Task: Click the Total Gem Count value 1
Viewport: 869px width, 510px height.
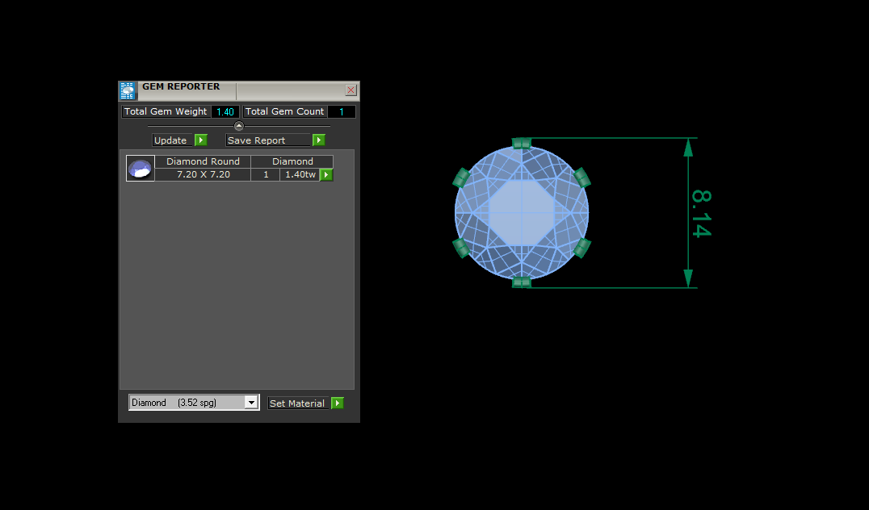Action: (342, 112)
